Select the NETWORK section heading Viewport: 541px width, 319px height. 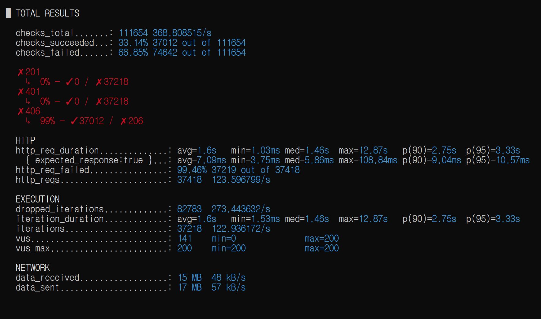(33, 268)
